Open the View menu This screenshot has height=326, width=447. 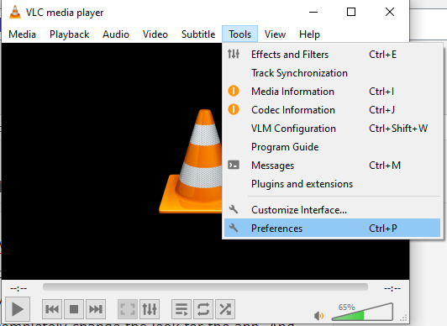click(x=275, y=34)
